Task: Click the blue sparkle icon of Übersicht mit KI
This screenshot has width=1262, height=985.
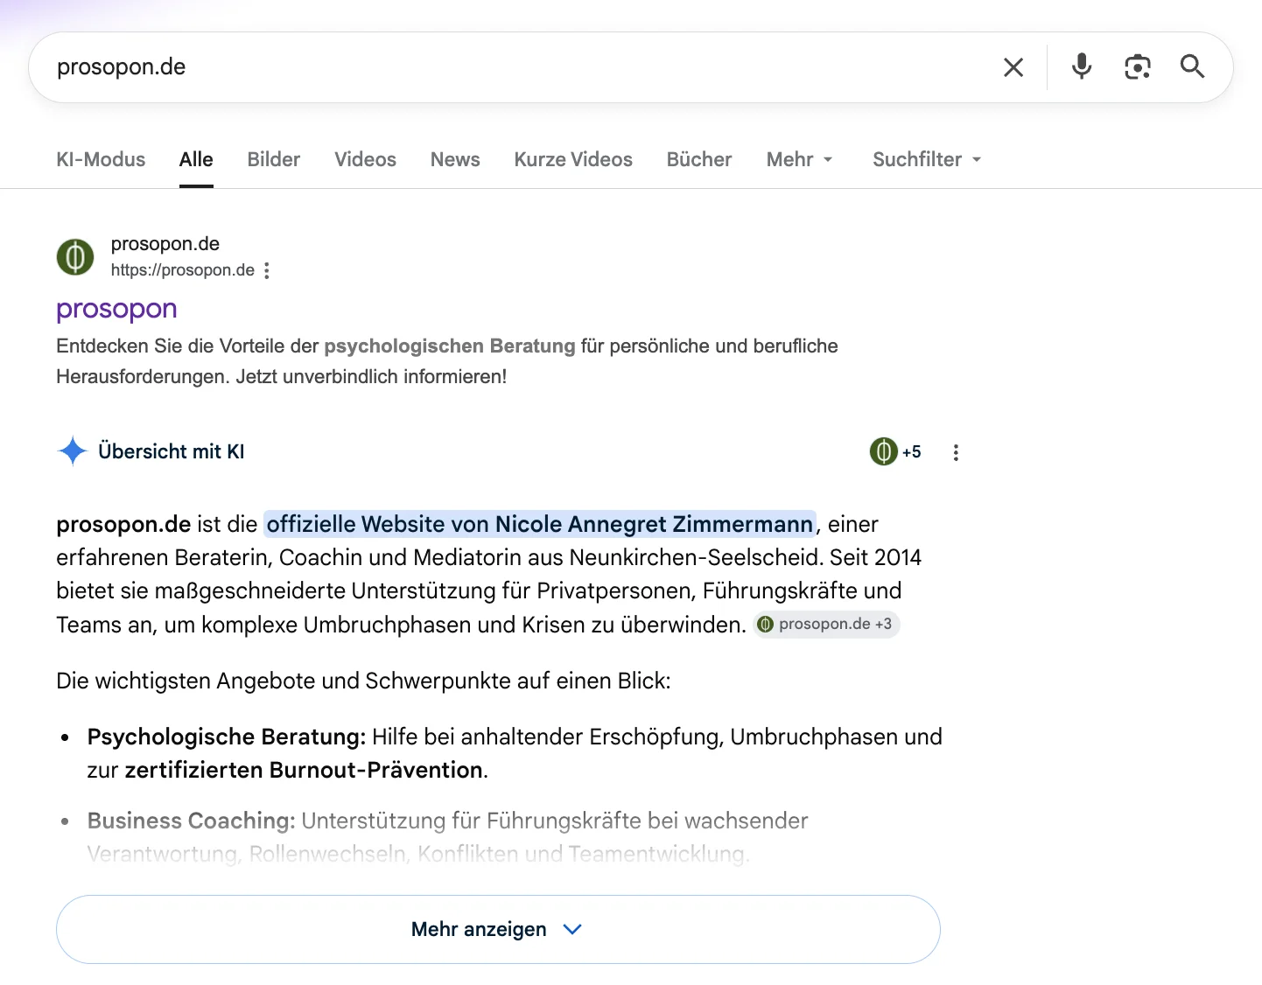Action: [x=73, y=451]
